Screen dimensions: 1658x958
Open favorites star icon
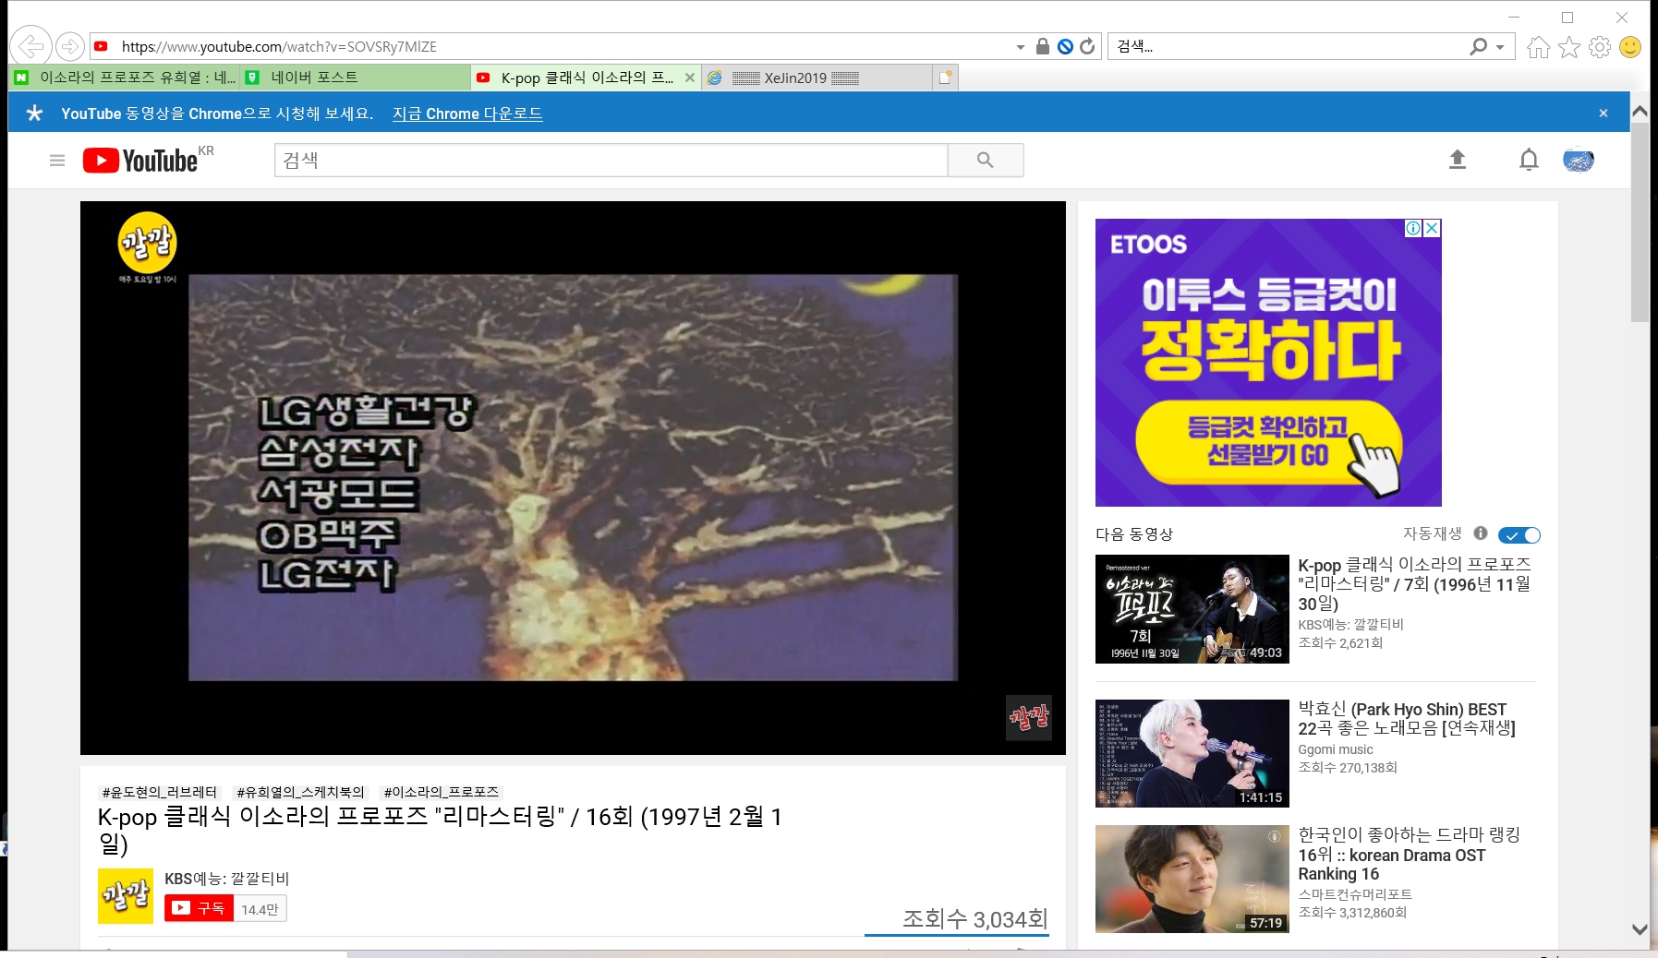coord(1569,47)
